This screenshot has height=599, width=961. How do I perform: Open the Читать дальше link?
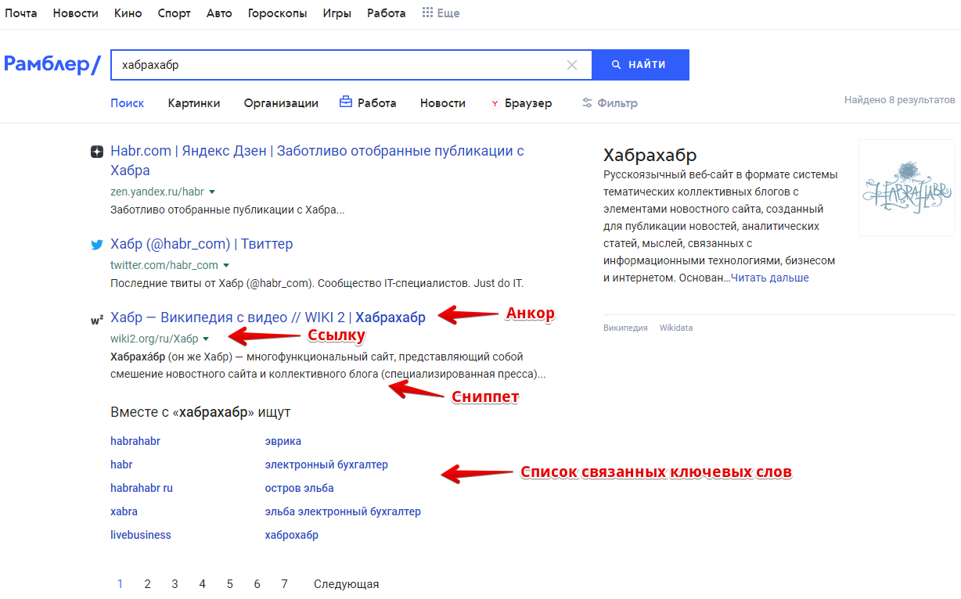point(770,278)
